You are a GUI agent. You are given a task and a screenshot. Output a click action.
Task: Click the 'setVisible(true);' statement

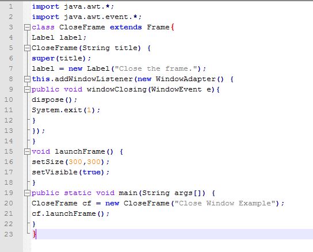pos(71,173)
